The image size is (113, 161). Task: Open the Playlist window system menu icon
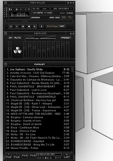(x=6, y=64)
